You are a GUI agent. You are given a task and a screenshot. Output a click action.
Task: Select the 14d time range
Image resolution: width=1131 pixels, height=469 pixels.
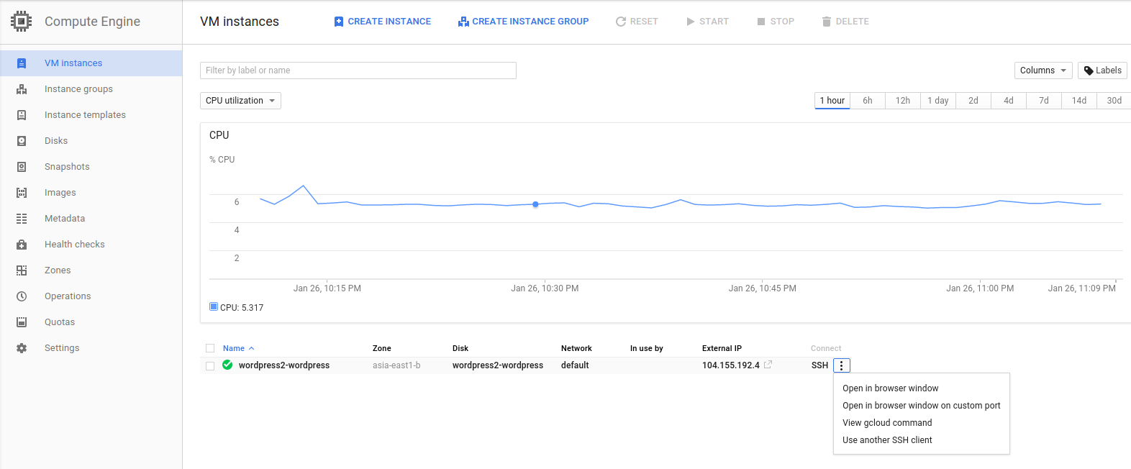click(1079, 101)
